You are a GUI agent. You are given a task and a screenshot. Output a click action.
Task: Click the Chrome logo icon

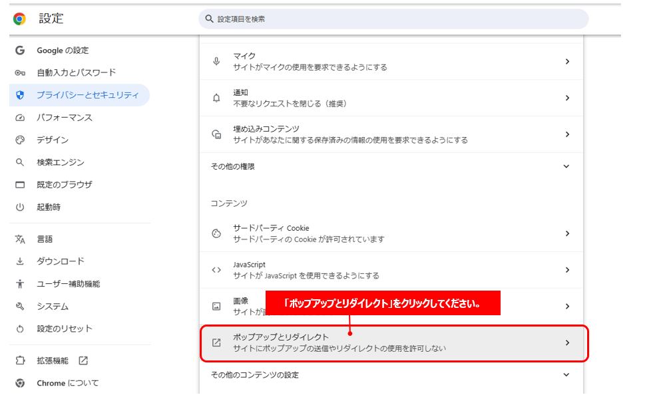pyautogui.click(x=19, y=19)
